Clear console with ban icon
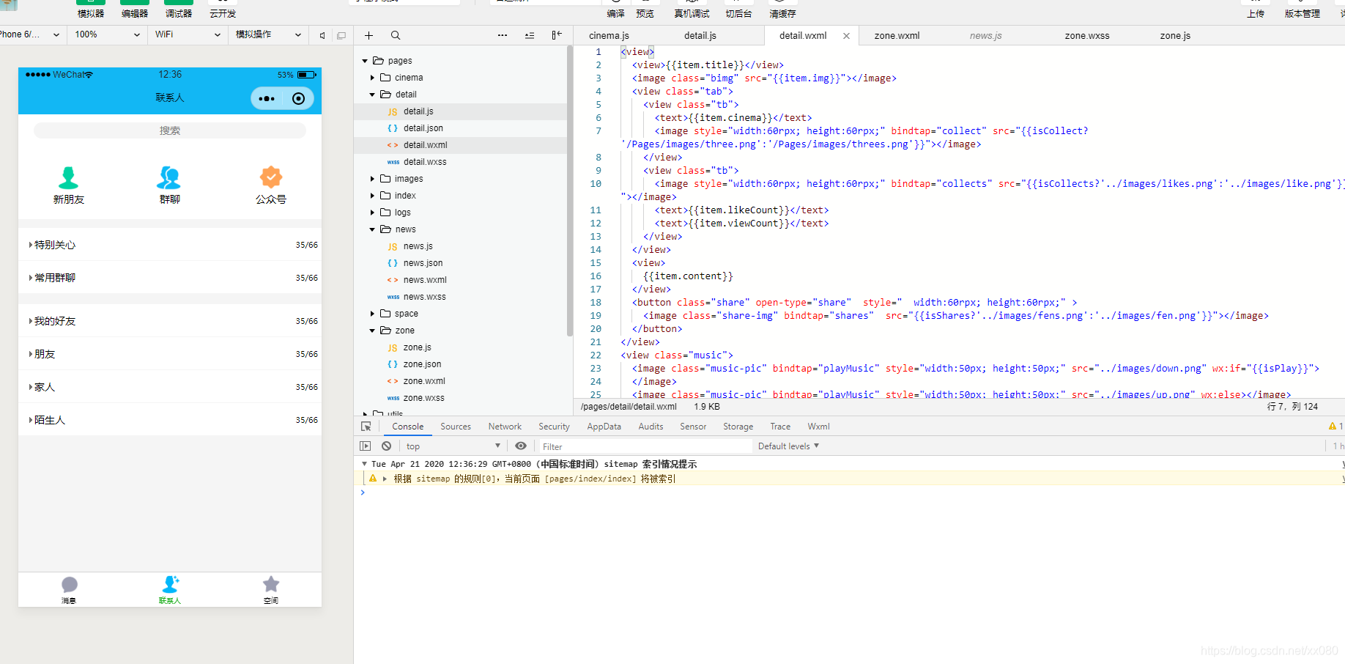The height and width of the screenshot is (664, 1345). [387, 446]
